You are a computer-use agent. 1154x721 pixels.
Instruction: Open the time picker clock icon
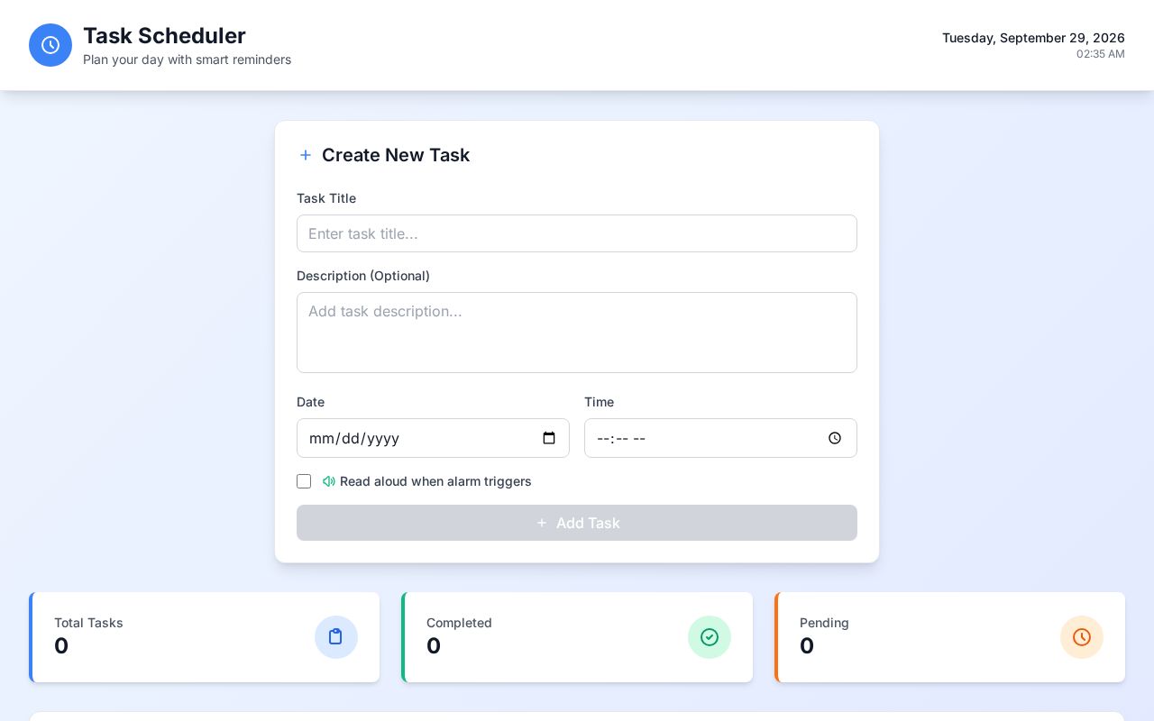pyautogui.click(x=835, y=438)
